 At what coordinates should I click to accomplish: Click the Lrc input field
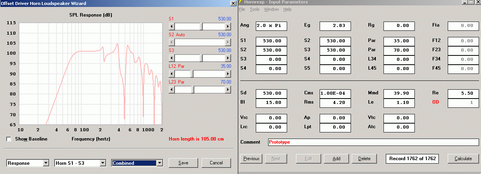[271, 127]
